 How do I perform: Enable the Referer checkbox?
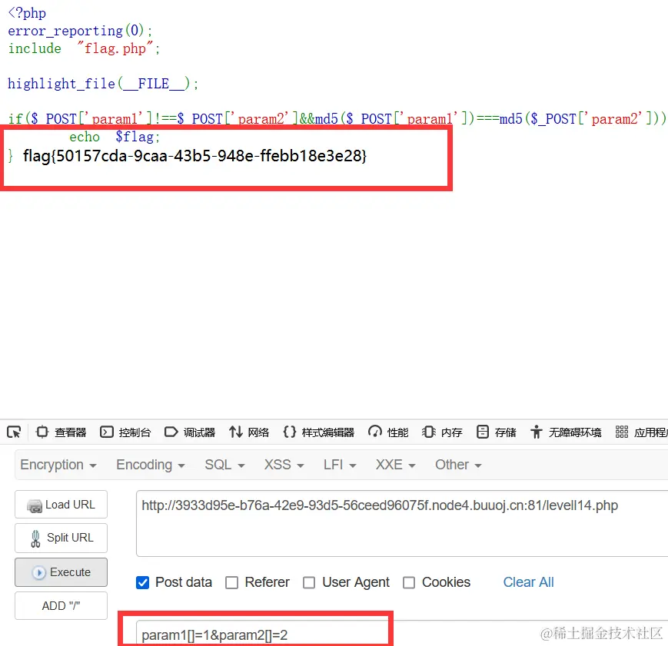(x=231, y=582)
